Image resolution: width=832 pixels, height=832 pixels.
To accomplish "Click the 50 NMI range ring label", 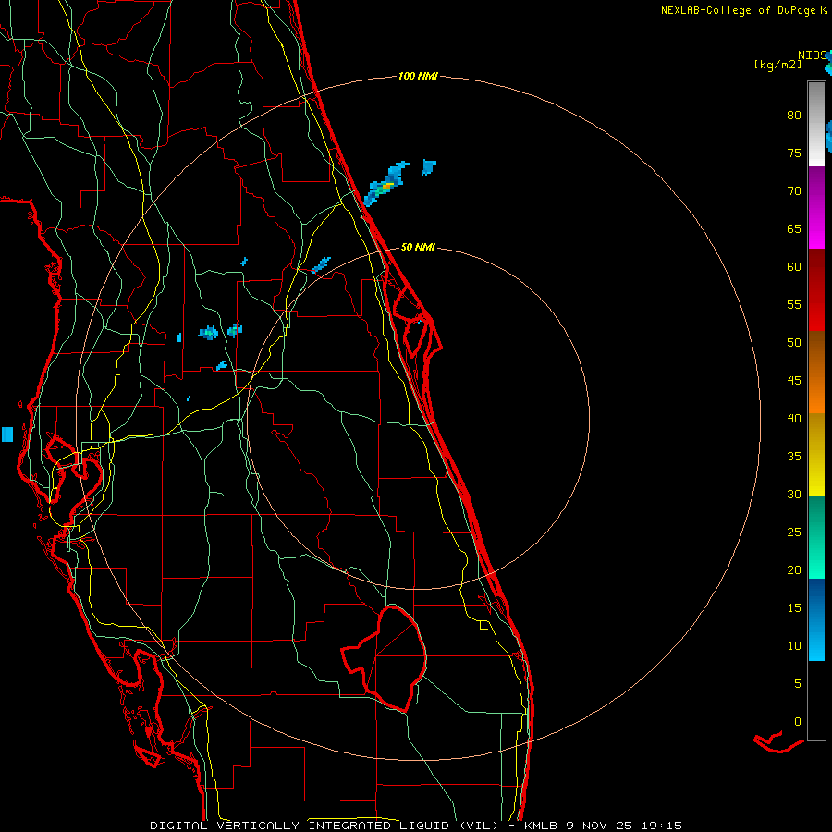I will point(418,247).
